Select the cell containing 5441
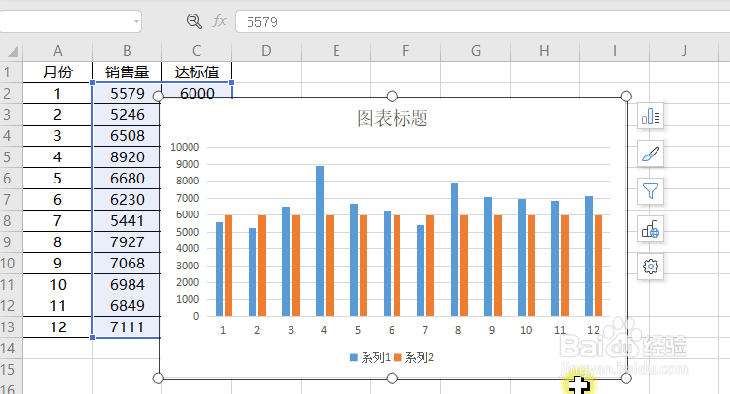The image size is (730, 394). (127, 221)
